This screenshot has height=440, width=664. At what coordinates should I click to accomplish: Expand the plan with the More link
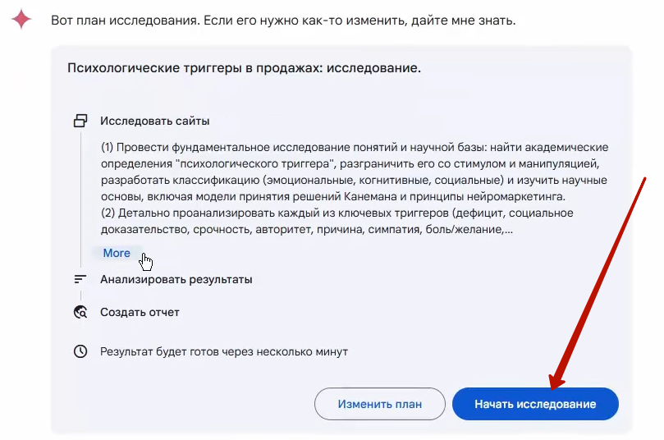[117, 253]
